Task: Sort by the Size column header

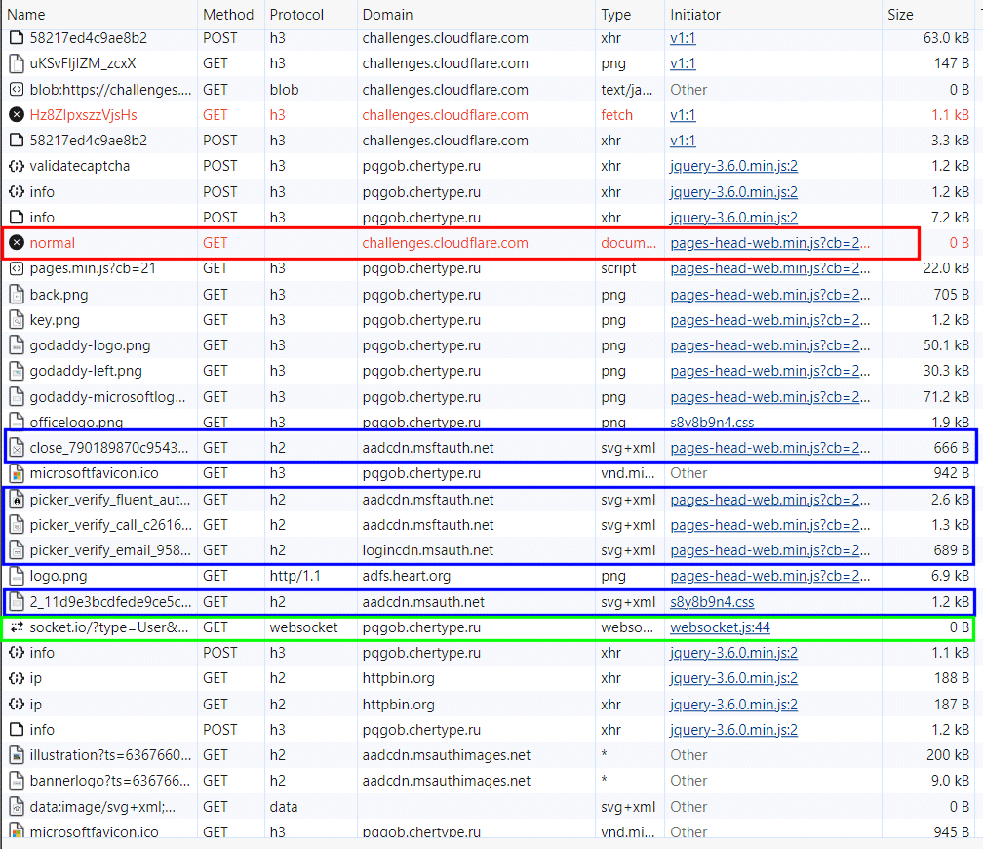Action: (900, 15)
